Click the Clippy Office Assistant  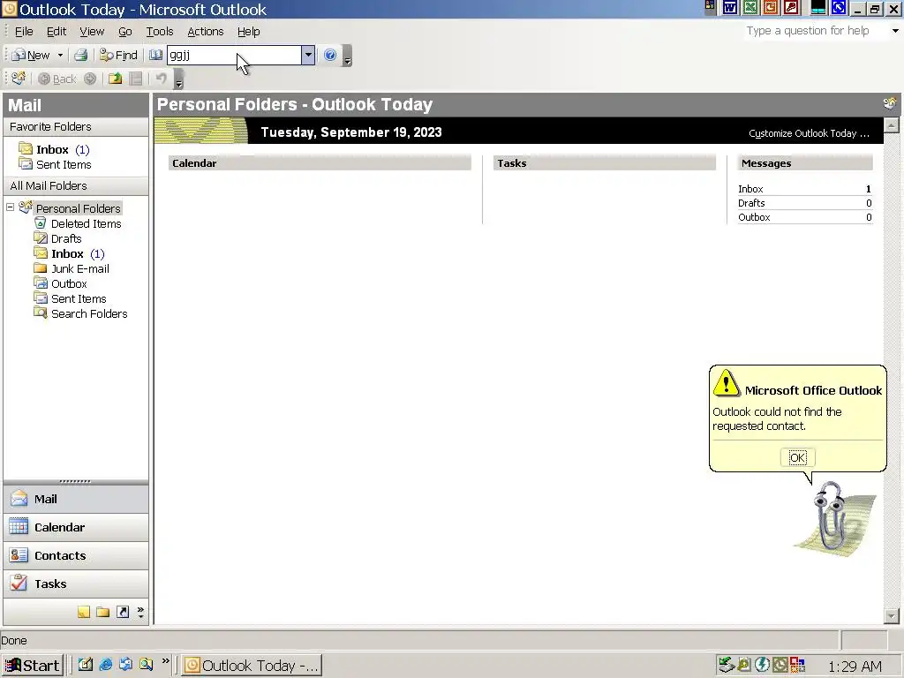pos(833,519)
